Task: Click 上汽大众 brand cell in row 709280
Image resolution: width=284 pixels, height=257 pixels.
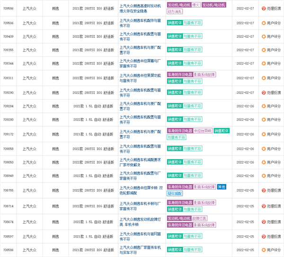Action: tap(29, 119)
